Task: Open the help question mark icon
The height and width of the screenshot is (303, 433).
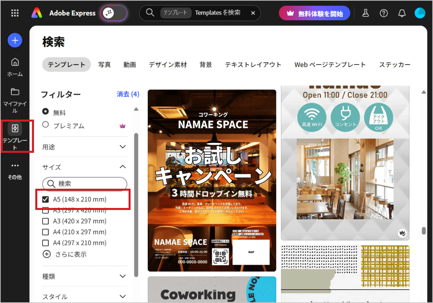Action: pyautogui.click(x=384, y=13)
